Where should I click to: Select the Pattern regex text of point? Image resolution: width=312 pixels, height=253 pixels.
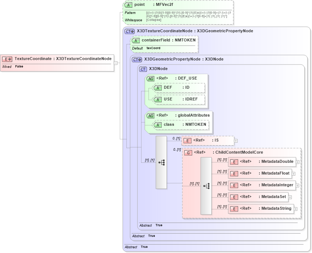point(189,15)
